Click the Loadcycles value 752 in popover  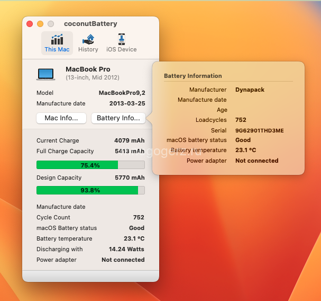tap(241, 120)
